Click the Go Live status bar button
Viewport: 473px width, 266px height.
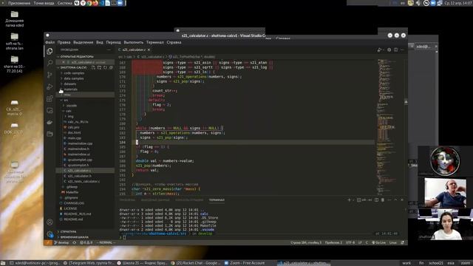[378, 242]
